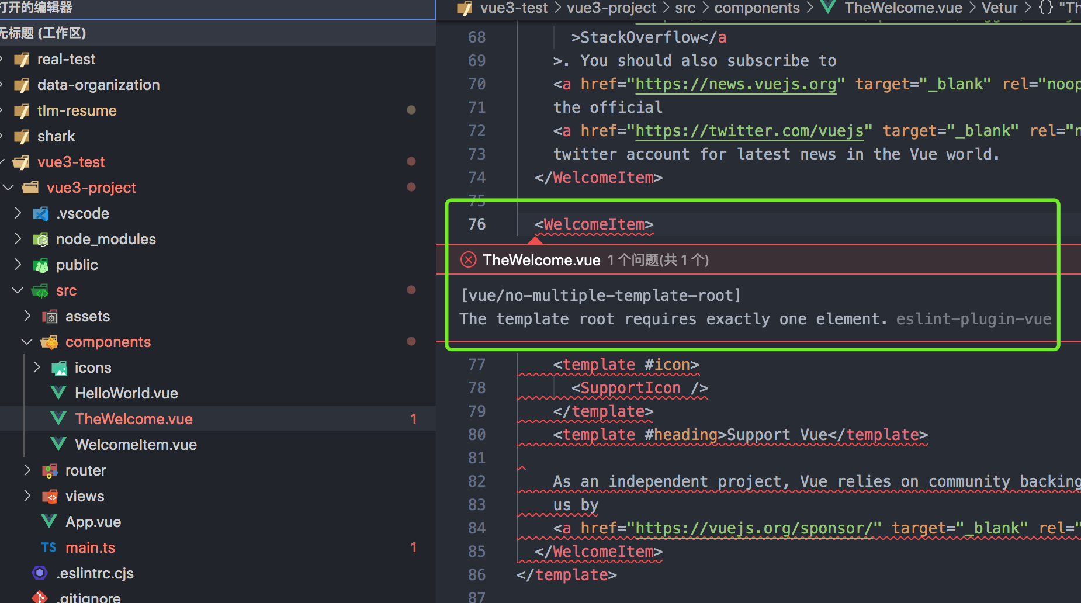The width and height of the screenshot is (1081, 603).
Task: Click the components folder icon
Action: point(50,342)
